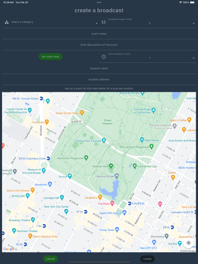The height and width of the screenshot is (264, 198).
Task: Tap the 59 St-Columbus Circle subway icon
Action: (48, 158)
